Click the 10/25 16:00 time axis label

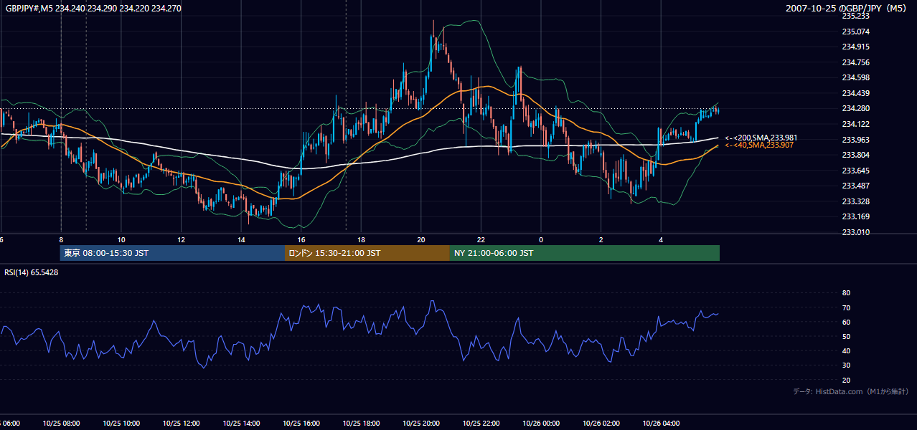tap(301, 424)
